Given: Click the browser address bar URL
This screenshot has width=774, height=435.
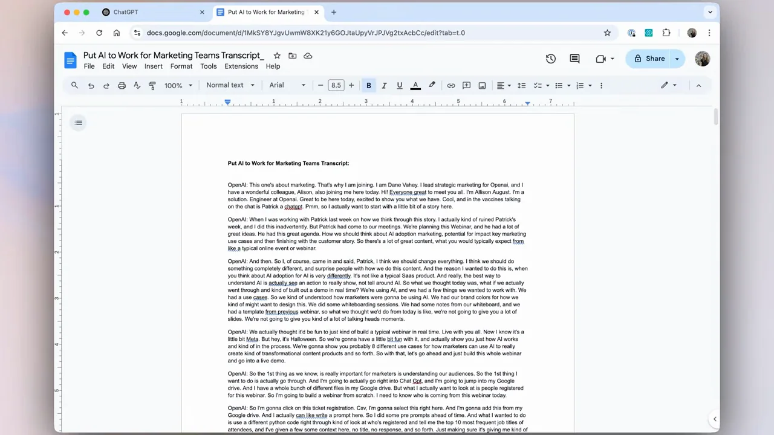Looking at the screenshot, I should tap(305, 33).
